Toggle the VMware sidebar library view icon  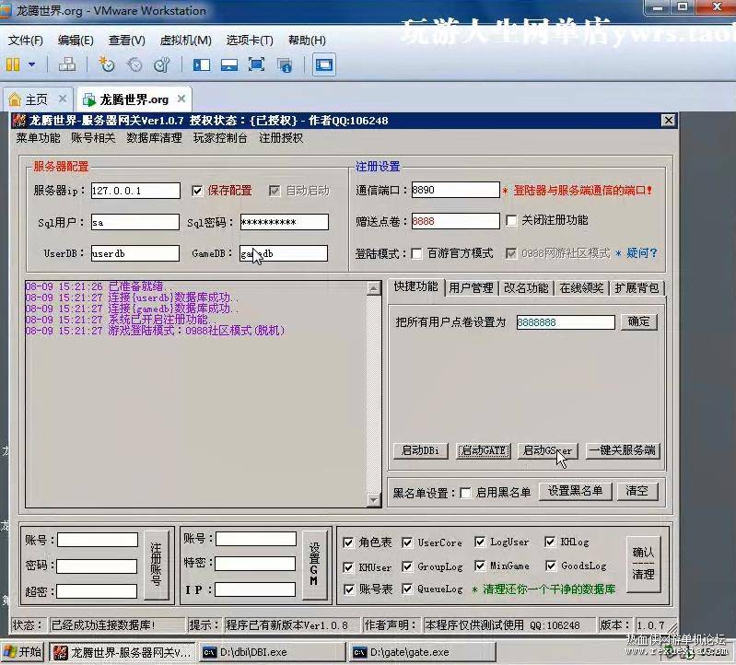pyautogui.click(x=202, y=64)
